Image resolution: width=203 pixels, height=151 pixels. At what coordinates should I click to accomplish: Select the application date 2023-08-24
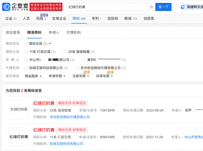click(155, 110)
